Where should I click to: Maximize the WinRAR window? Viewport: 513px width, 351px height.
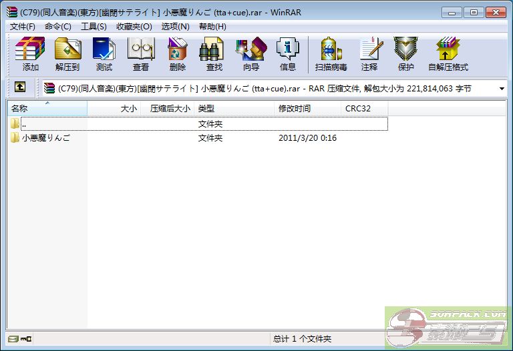click(474, 13)
